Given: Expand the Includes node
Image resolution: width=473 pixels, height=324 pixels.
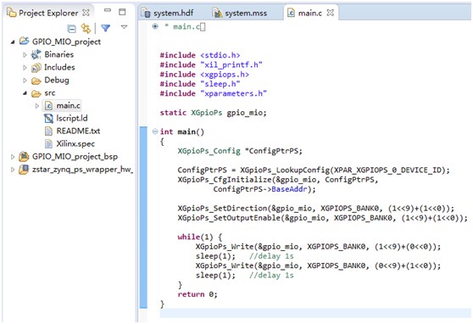Looking at the screenshot, I should pyautogui.click(x=25, y=67).
